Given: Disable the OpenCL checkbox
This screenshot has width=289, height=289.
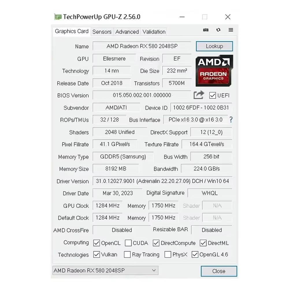Looking at the screenshot, I should click(97, 243).
